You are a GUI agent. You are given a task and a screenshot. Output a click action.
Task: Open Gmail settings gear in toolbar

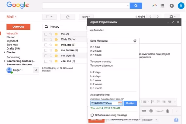[x=172, y=17]
